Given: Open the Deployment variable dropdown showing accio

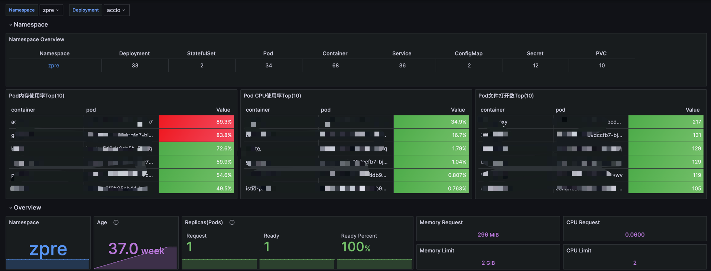Looking at the screenshot, I should [x=116, y=10].
